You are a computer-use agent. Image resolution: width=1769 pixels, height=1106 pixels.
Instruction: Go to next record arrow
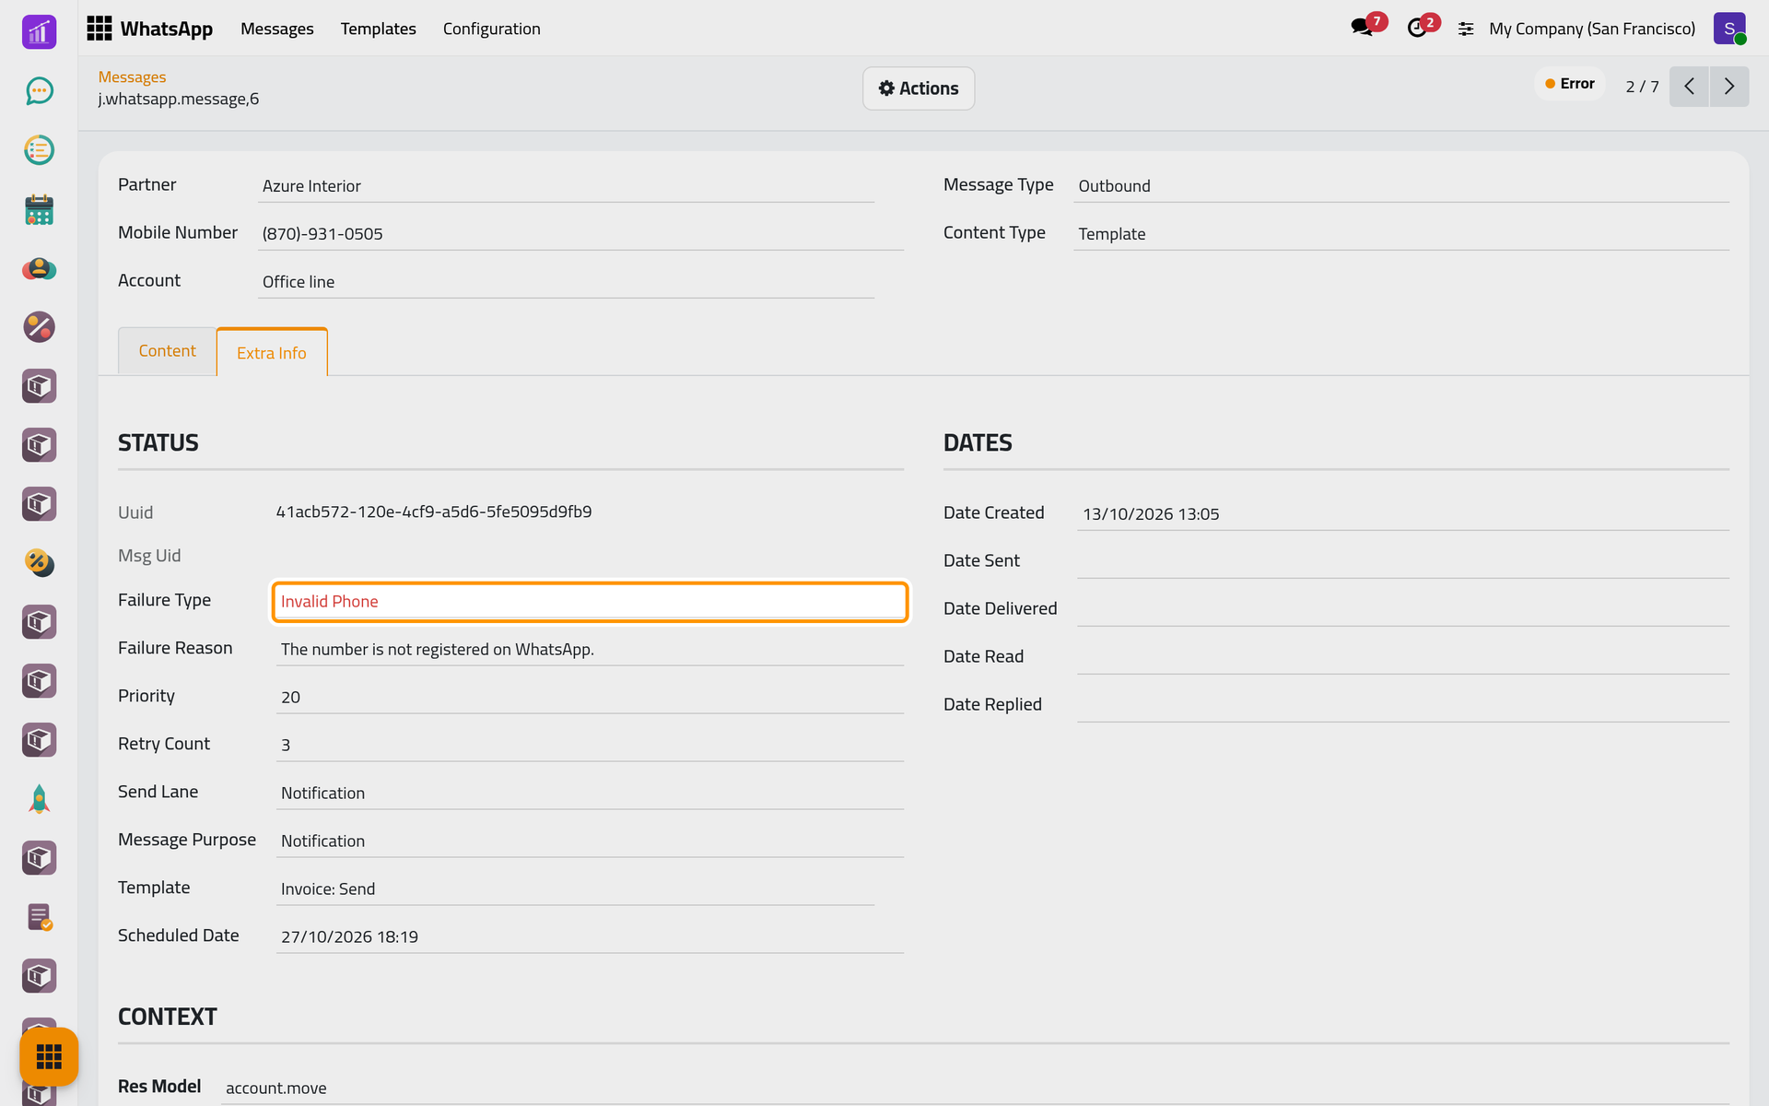pyautogui.click(x=1729, y=87)
